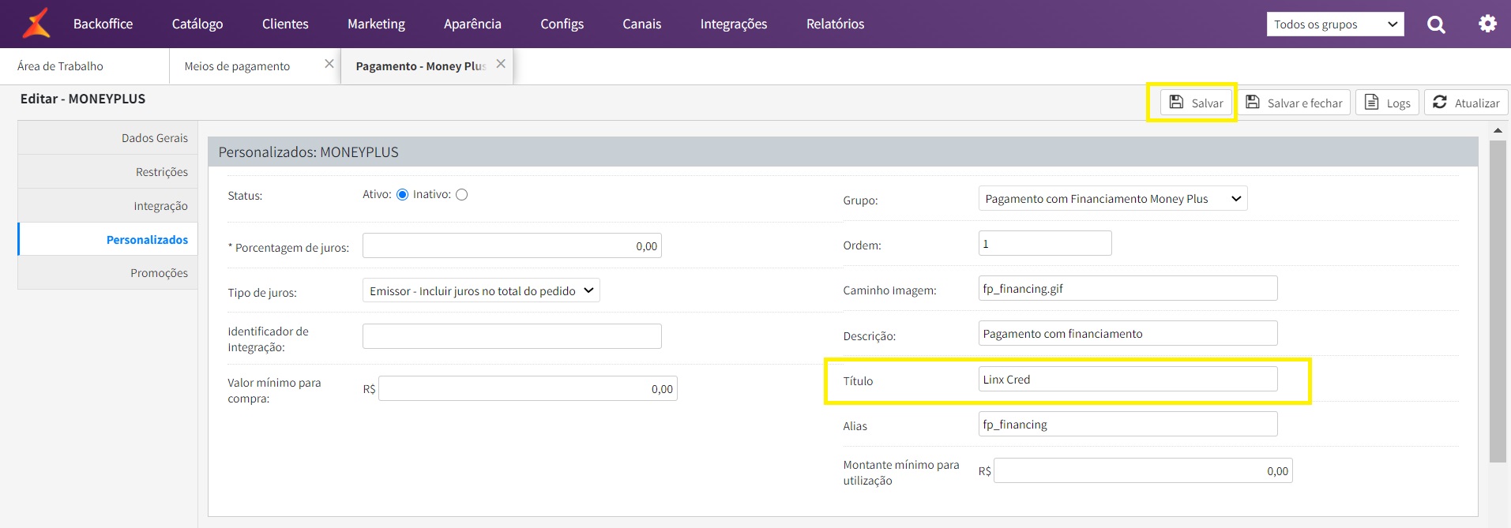Open the Marketing menu
This screenshot has width=1511, height=528.
[376, 24]
